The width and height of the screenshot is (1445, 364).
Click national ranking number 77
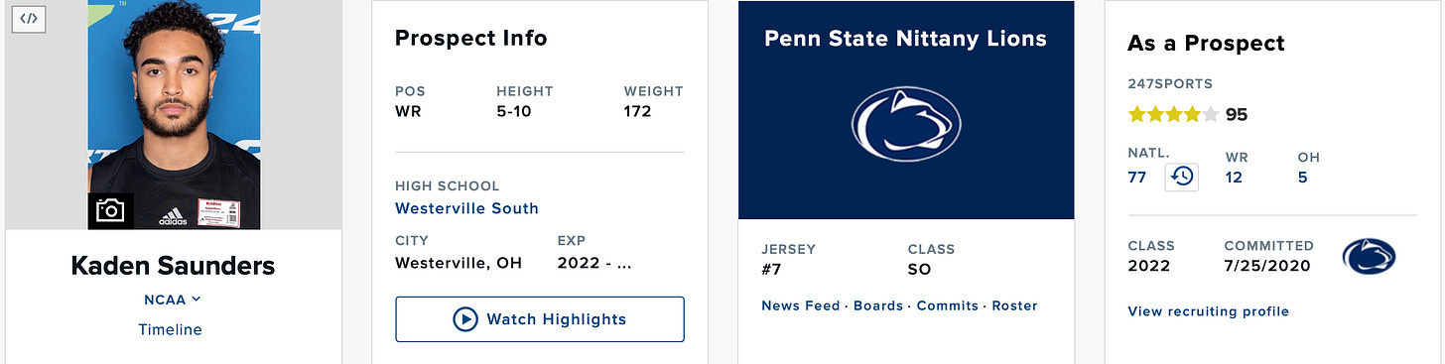click(1137, 178)
